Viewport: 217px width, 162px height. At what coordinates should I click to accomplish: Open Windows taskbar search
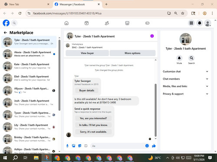tap(15, 158)
